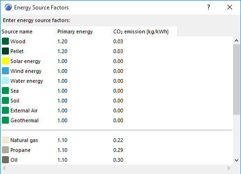The height and width of the screenshot is (174, 241).
Task: Click the Water energy color swatch
Action: pyautogui.click(x=5, y=81)
